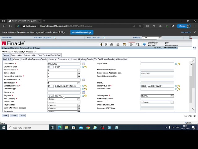Search Customer Type lookup magnifier
This screenshot has height=149, width=198.
coord(83,89)
